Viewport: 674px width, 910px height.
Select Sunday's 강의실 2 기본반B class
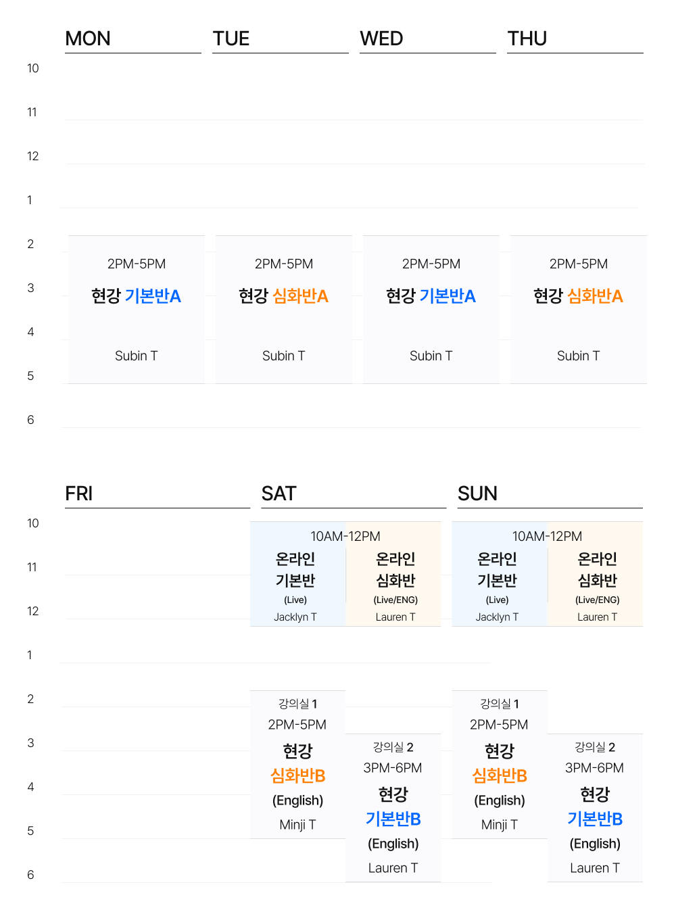pos(595,808)
